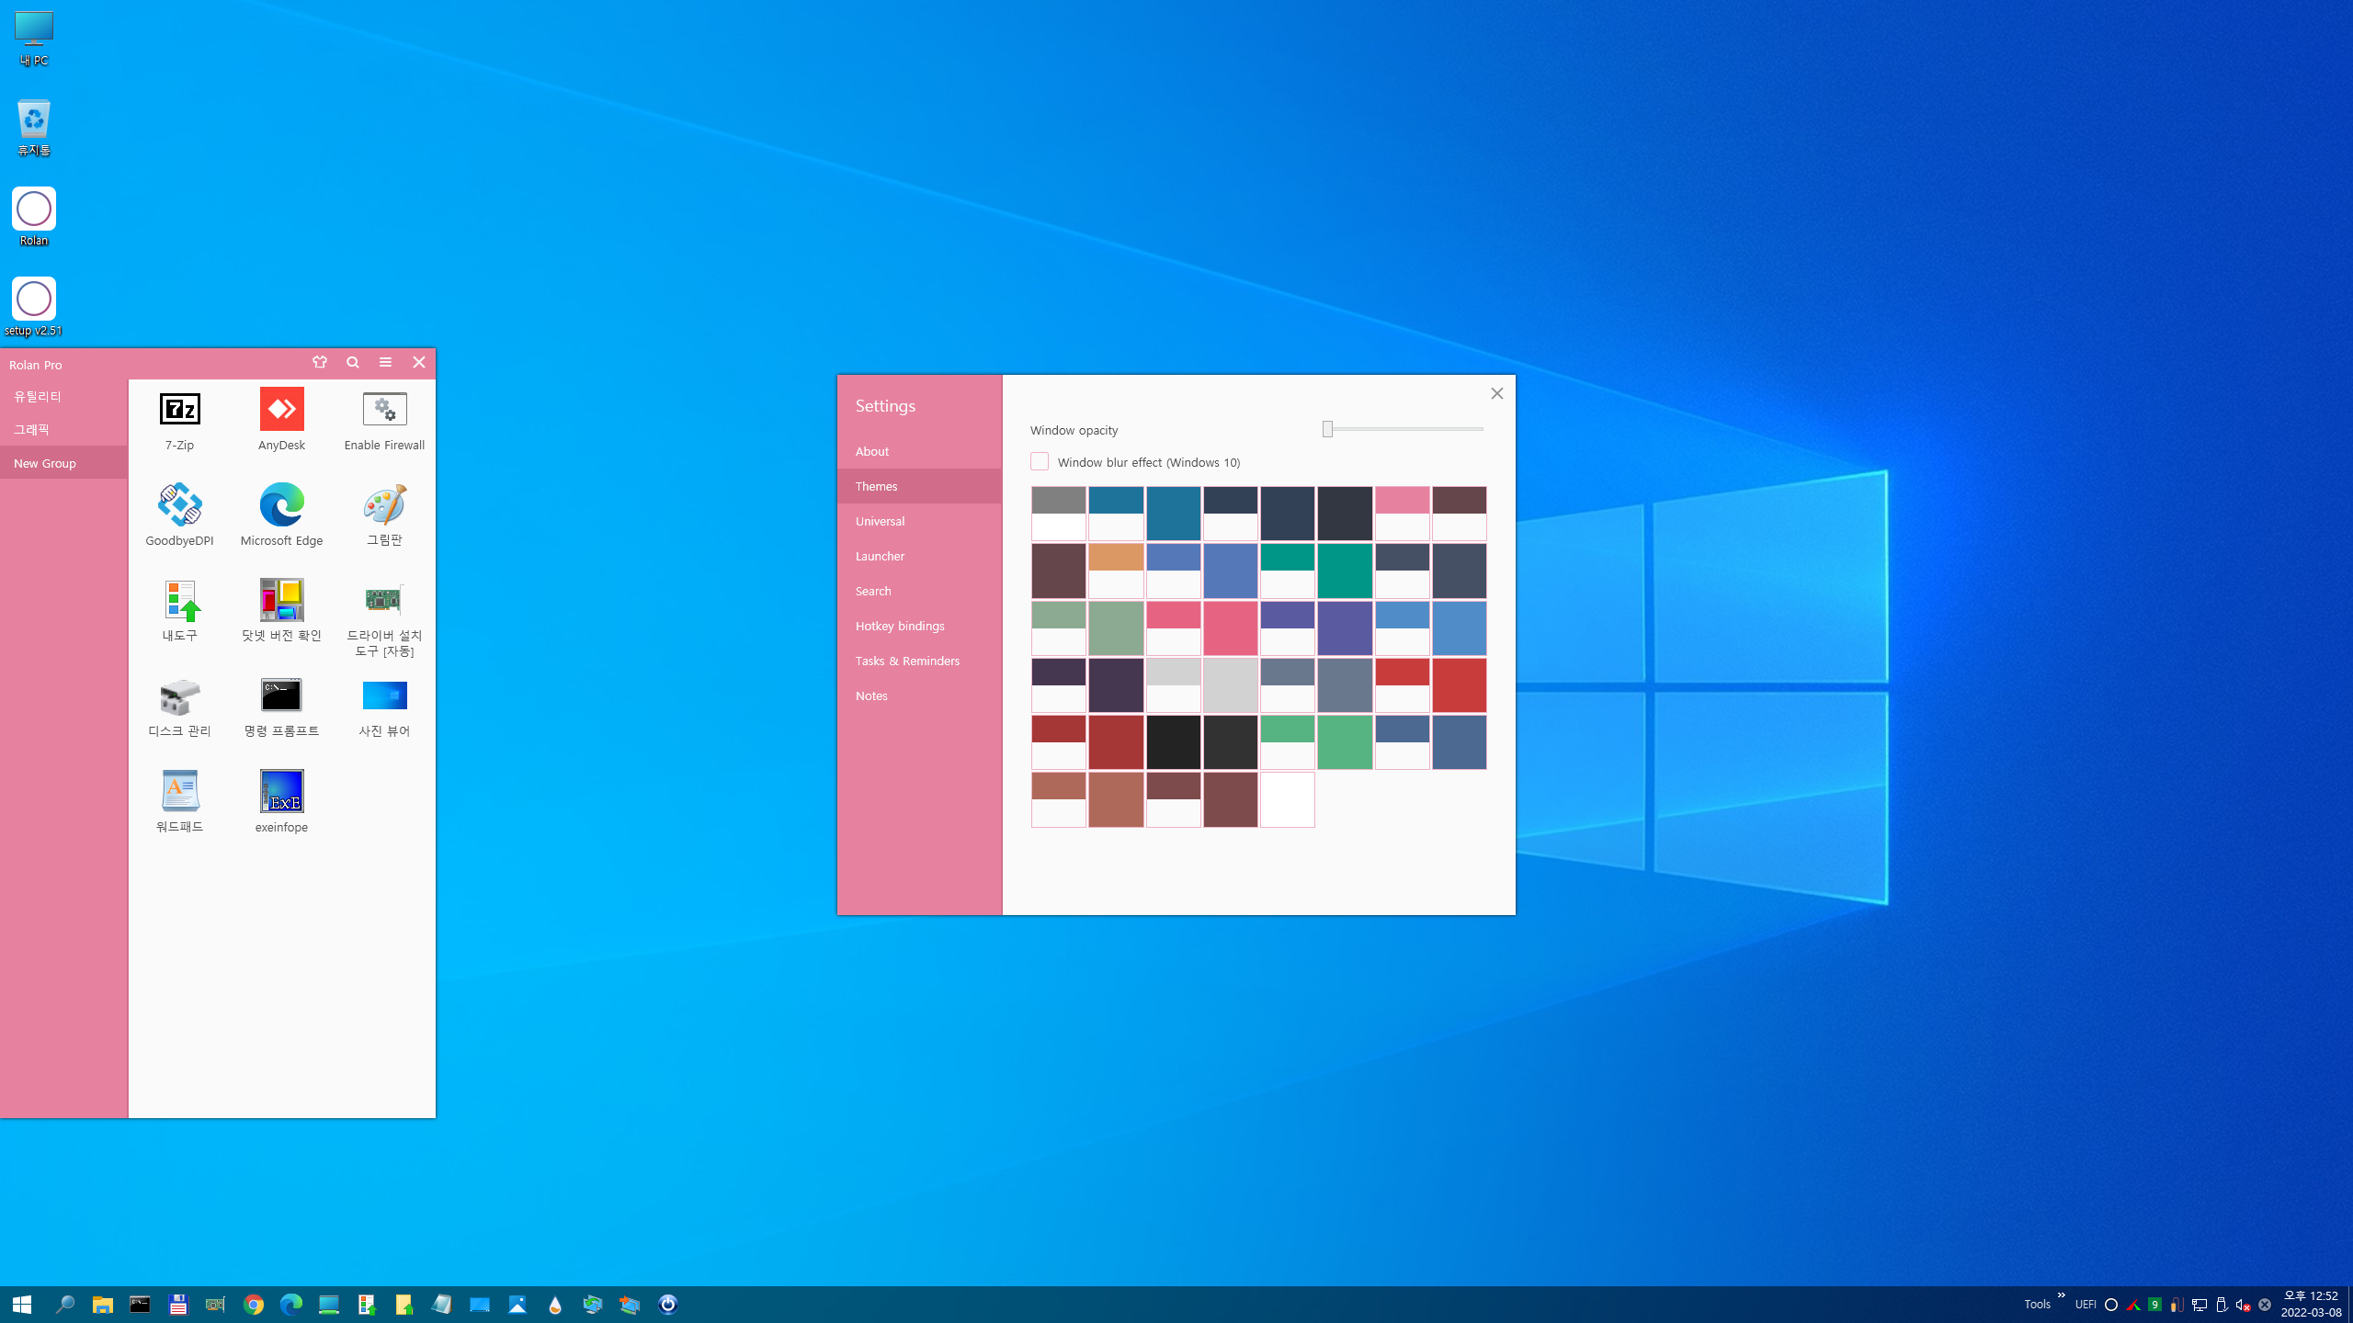The image size is (2353, 1323).
Task: Open File Explorer from the taskbar
Action: [x=103, y=1305]
